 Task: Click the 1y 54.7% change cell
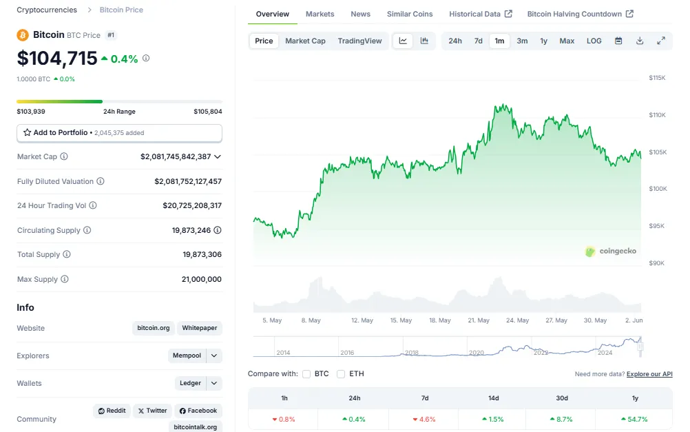tap(634, 419)
